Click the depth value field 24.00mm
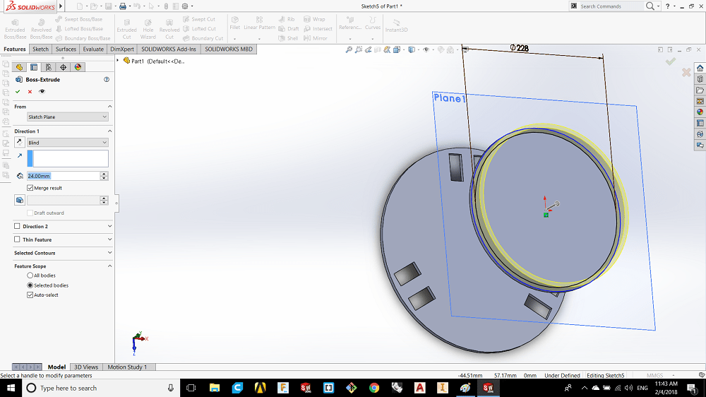 (63, 176)
